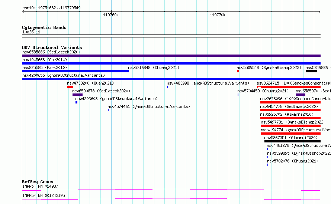The image size is (331, 204).
Task: Open the nsv825585 (Park2010) variant label
Action: tap(45, 68)
